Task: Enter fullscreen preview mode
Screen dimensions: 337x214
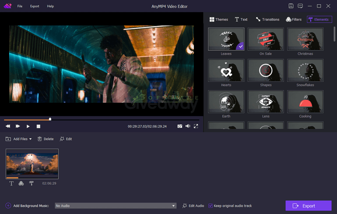Action: click(196, 126)
